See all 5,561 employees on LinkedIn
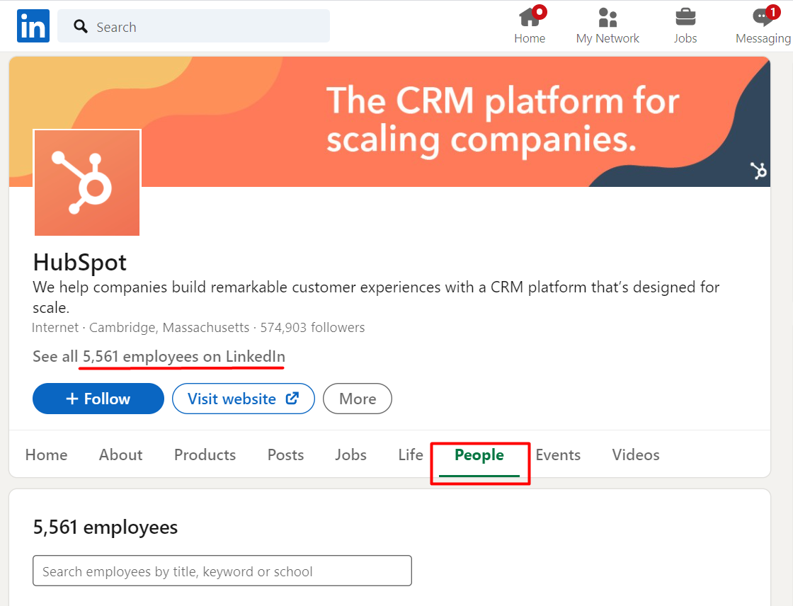Screen dimensions: 793x606 point(159,357)
